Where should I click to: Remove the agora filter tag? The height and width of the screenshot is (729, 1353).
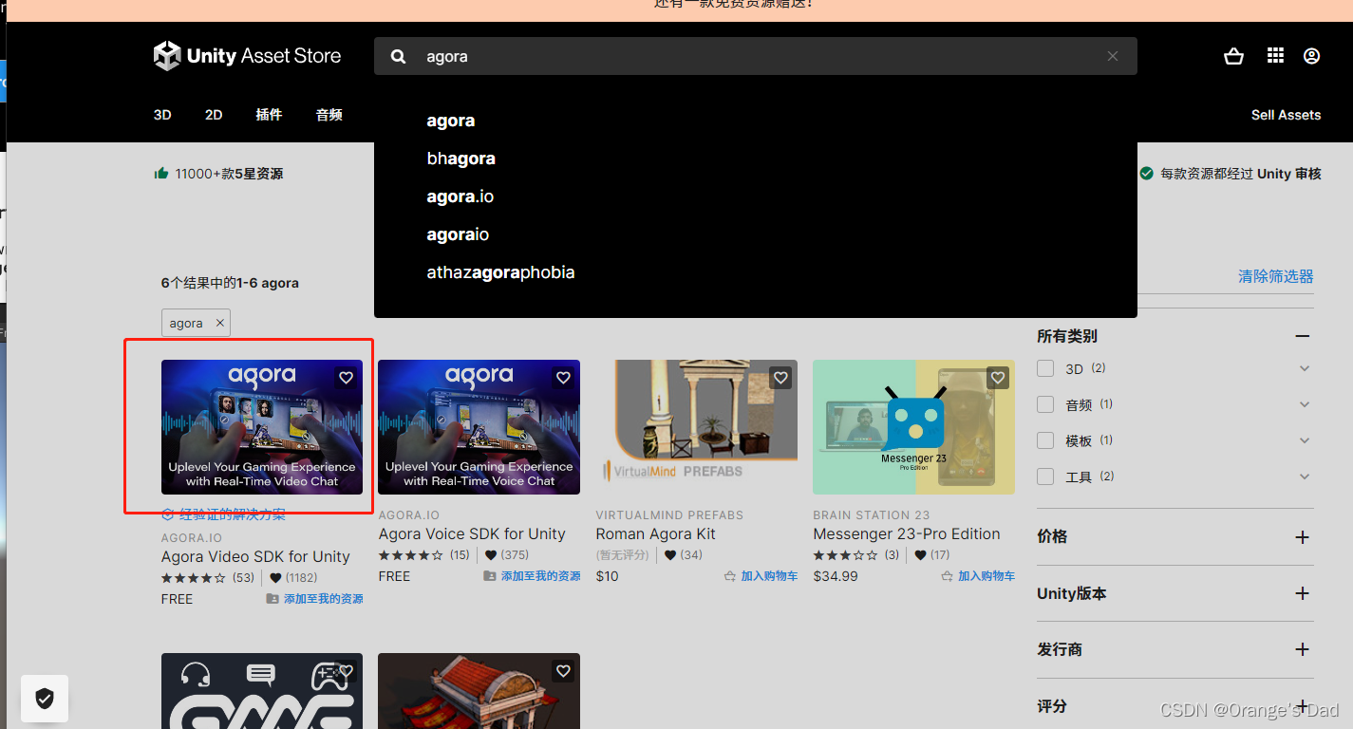(x=219, y=323)
